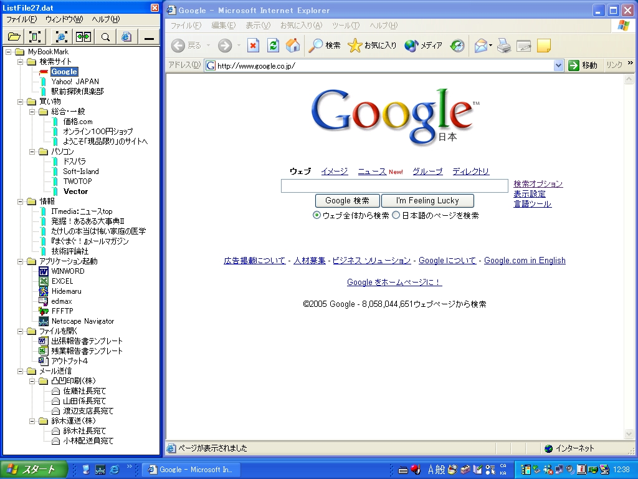The width and height of the screenshot is (638, 479).
Task: Click the Google search text box
Action: [394, 186]
